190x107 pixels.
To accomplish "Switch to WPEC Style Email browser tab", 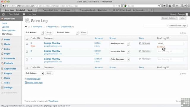I will (x=130, y=10).
